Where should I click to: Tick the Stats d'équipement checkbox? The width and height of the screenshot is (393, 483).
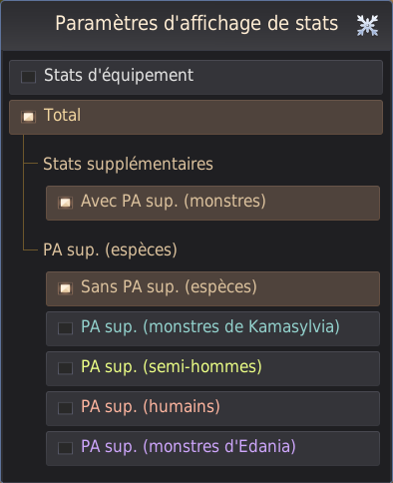tap(28, 77)
